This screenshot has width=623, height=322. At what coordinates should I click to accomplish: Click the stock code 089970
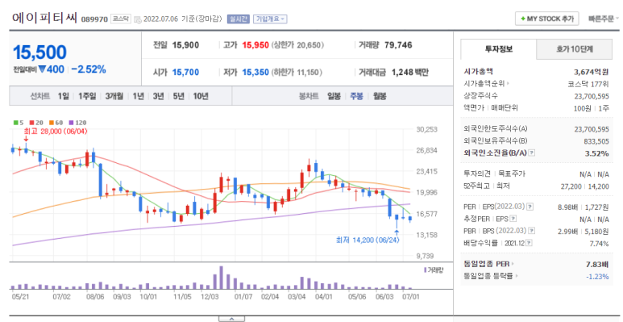94,19
